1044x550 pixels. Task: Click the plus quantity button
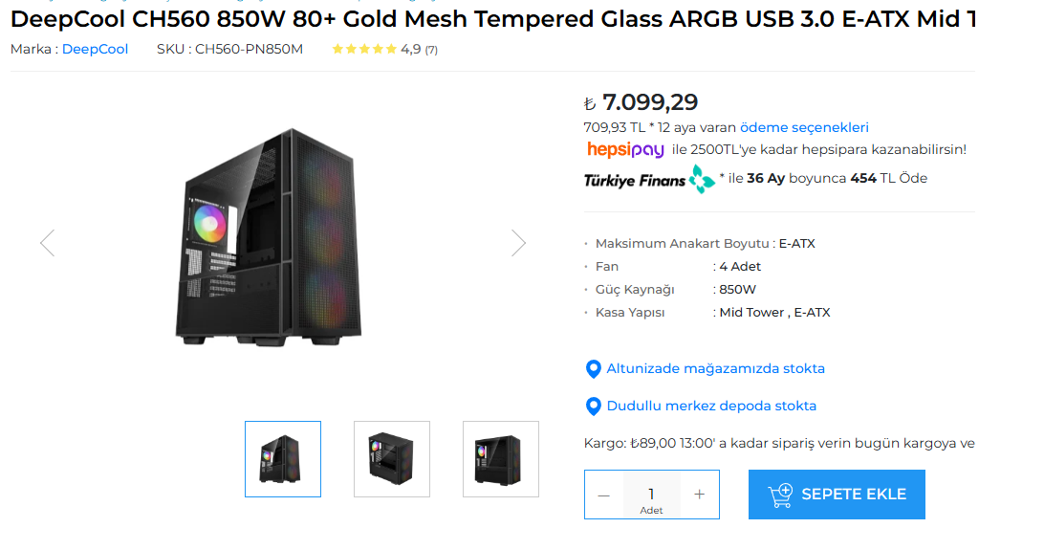click(x=700, y=495)
